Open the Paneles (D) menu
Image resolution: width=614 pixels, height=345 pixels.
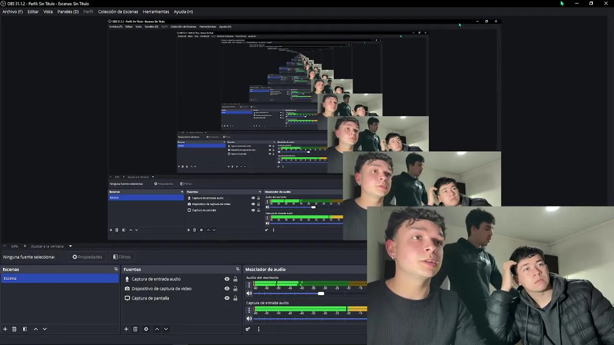pyautogui.click(x=68, y=11)
